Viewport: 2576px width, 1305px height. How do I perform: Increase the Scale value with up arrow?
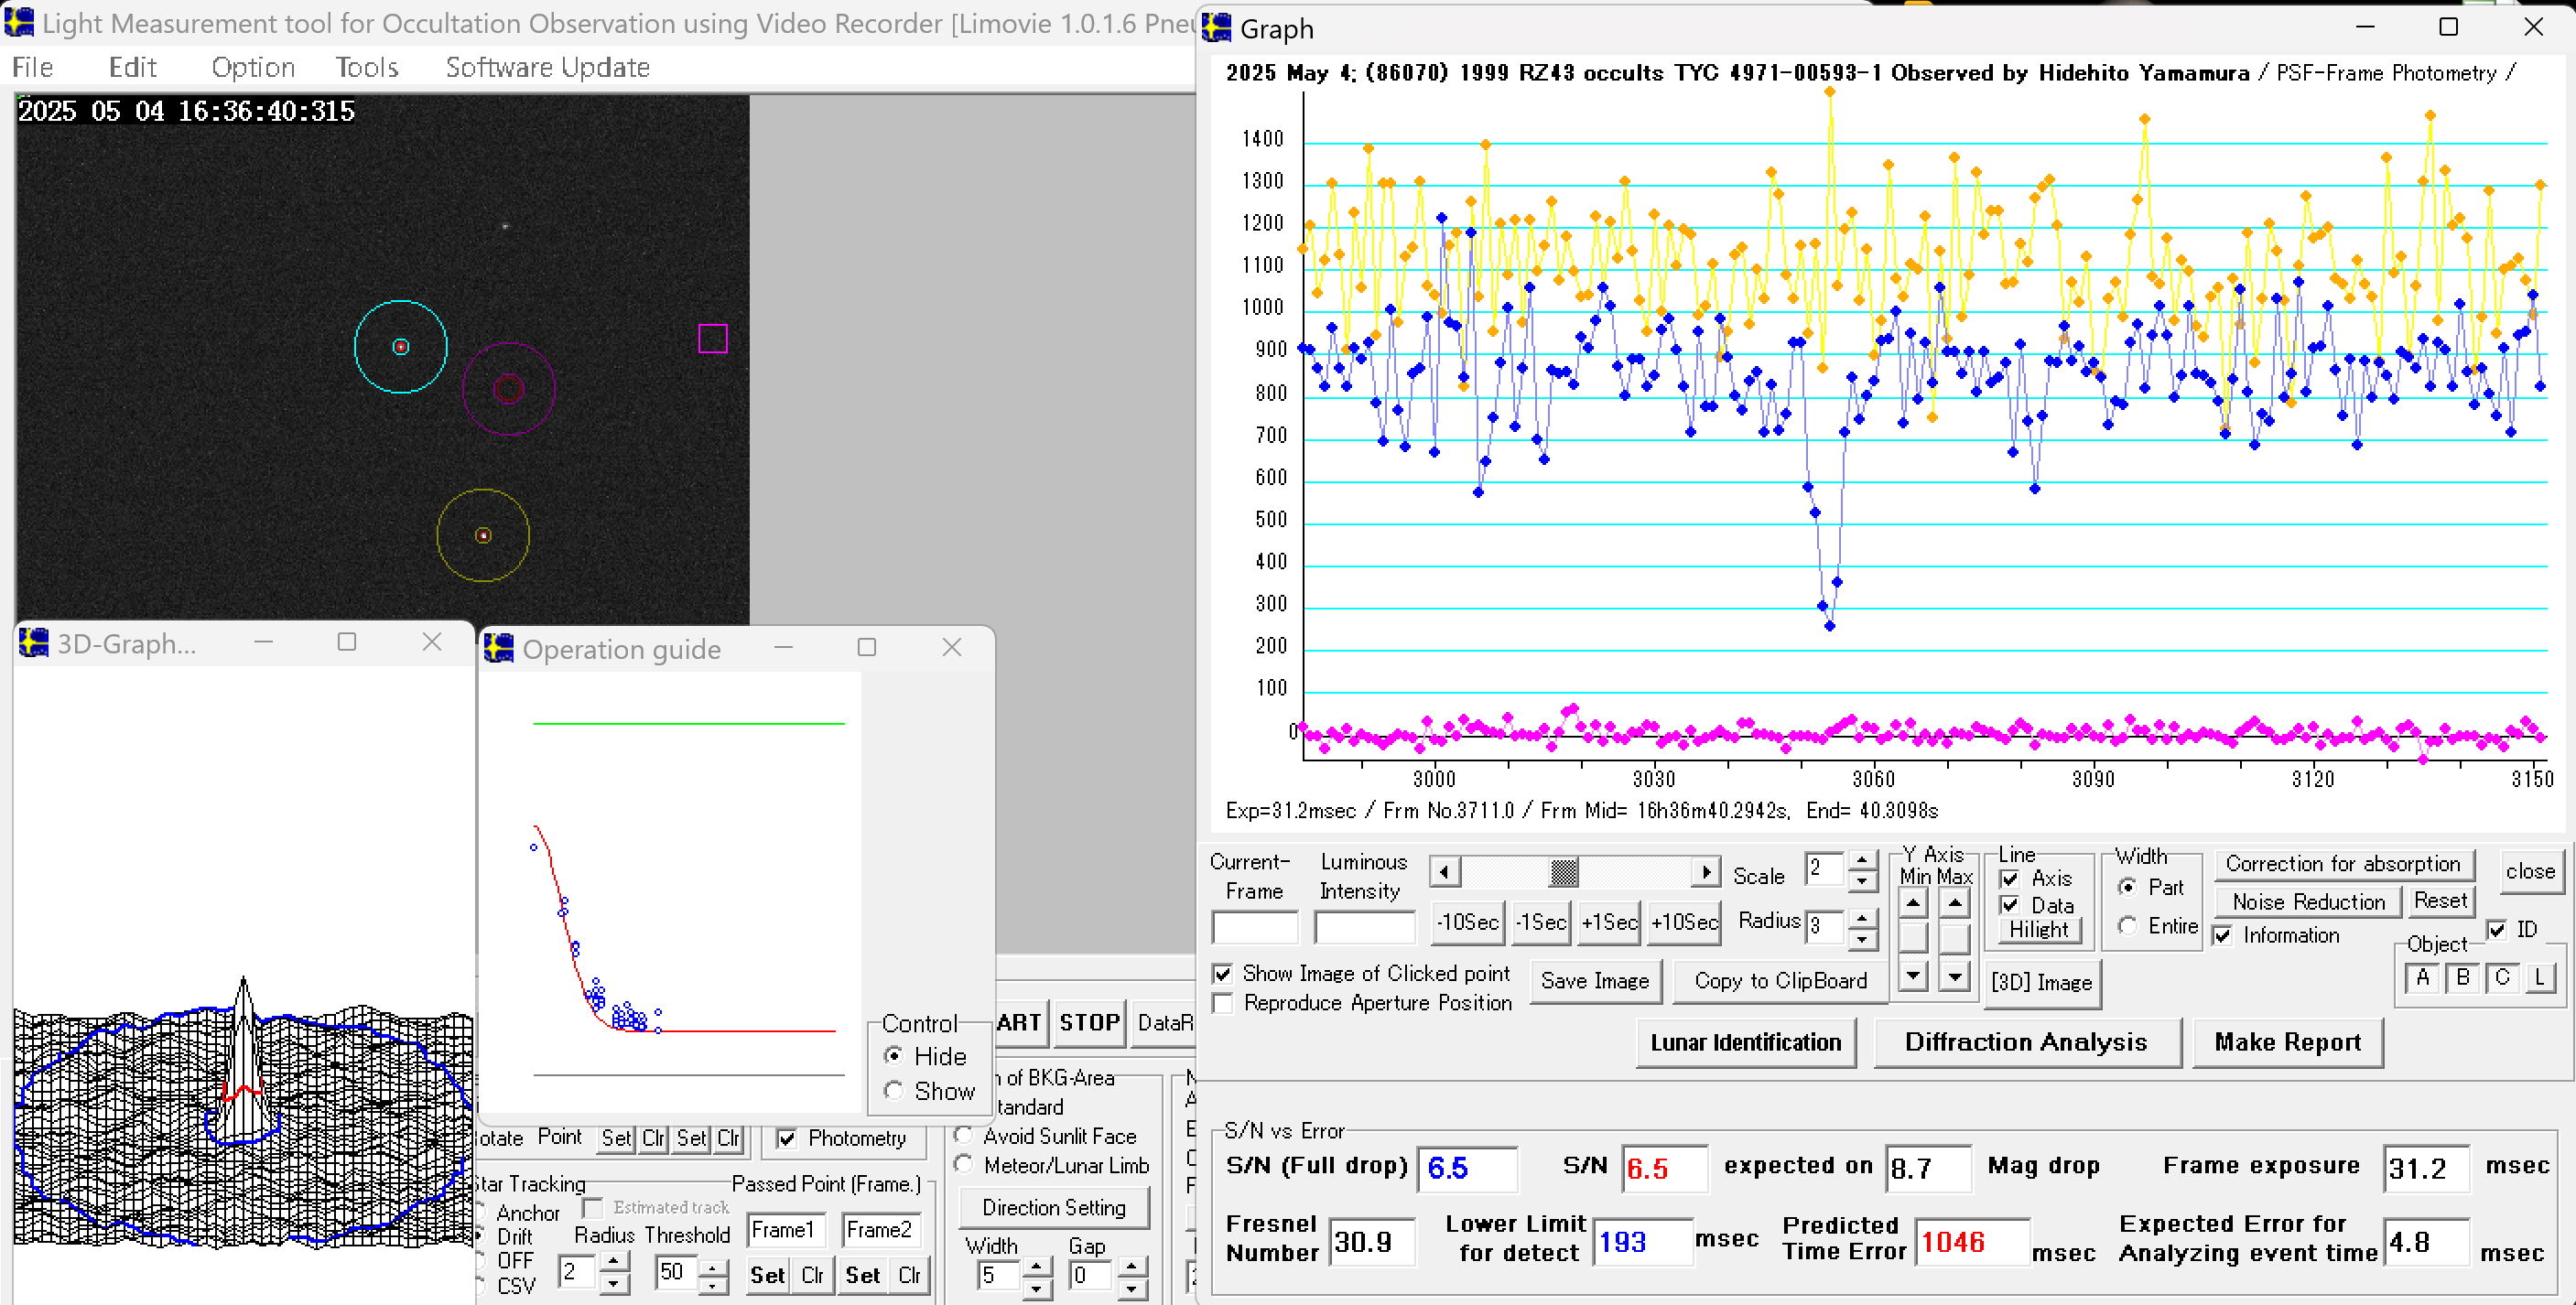(x=1861, y=860)
